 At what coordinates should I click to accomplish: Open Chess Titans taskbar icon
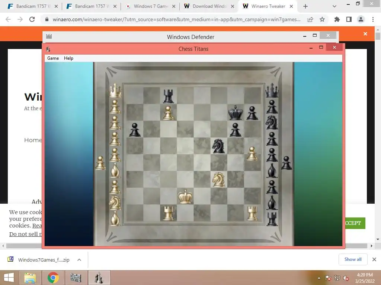[x=99, y=278]
